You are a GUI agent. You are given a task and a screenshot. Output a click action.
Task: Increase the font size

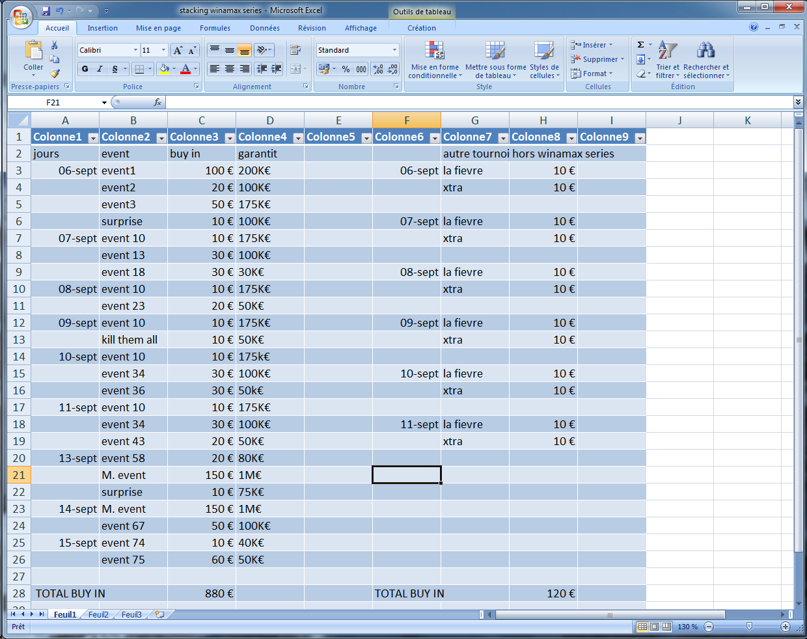click(178, 50)
